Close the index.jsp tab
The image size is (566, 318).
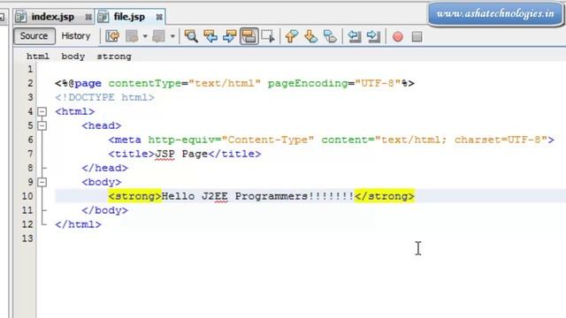point(88,17)
